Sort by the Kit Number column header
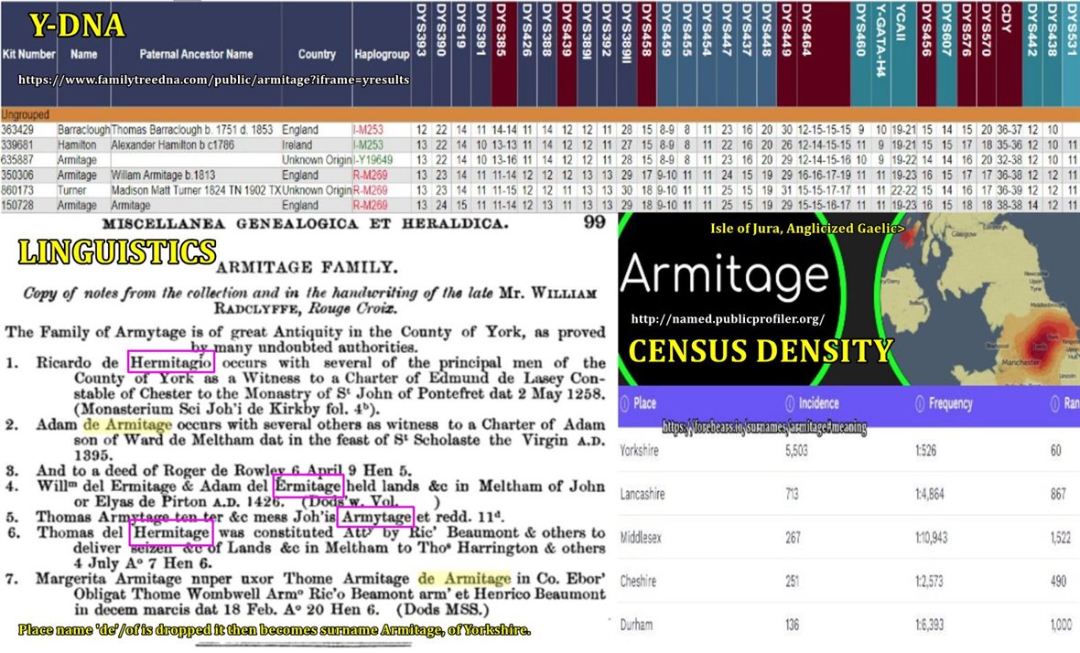This screenshot has height=653, width=1080. [29, 54]
